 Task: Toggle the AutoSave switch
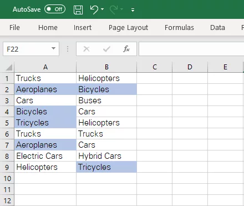(x=55, y=9)
